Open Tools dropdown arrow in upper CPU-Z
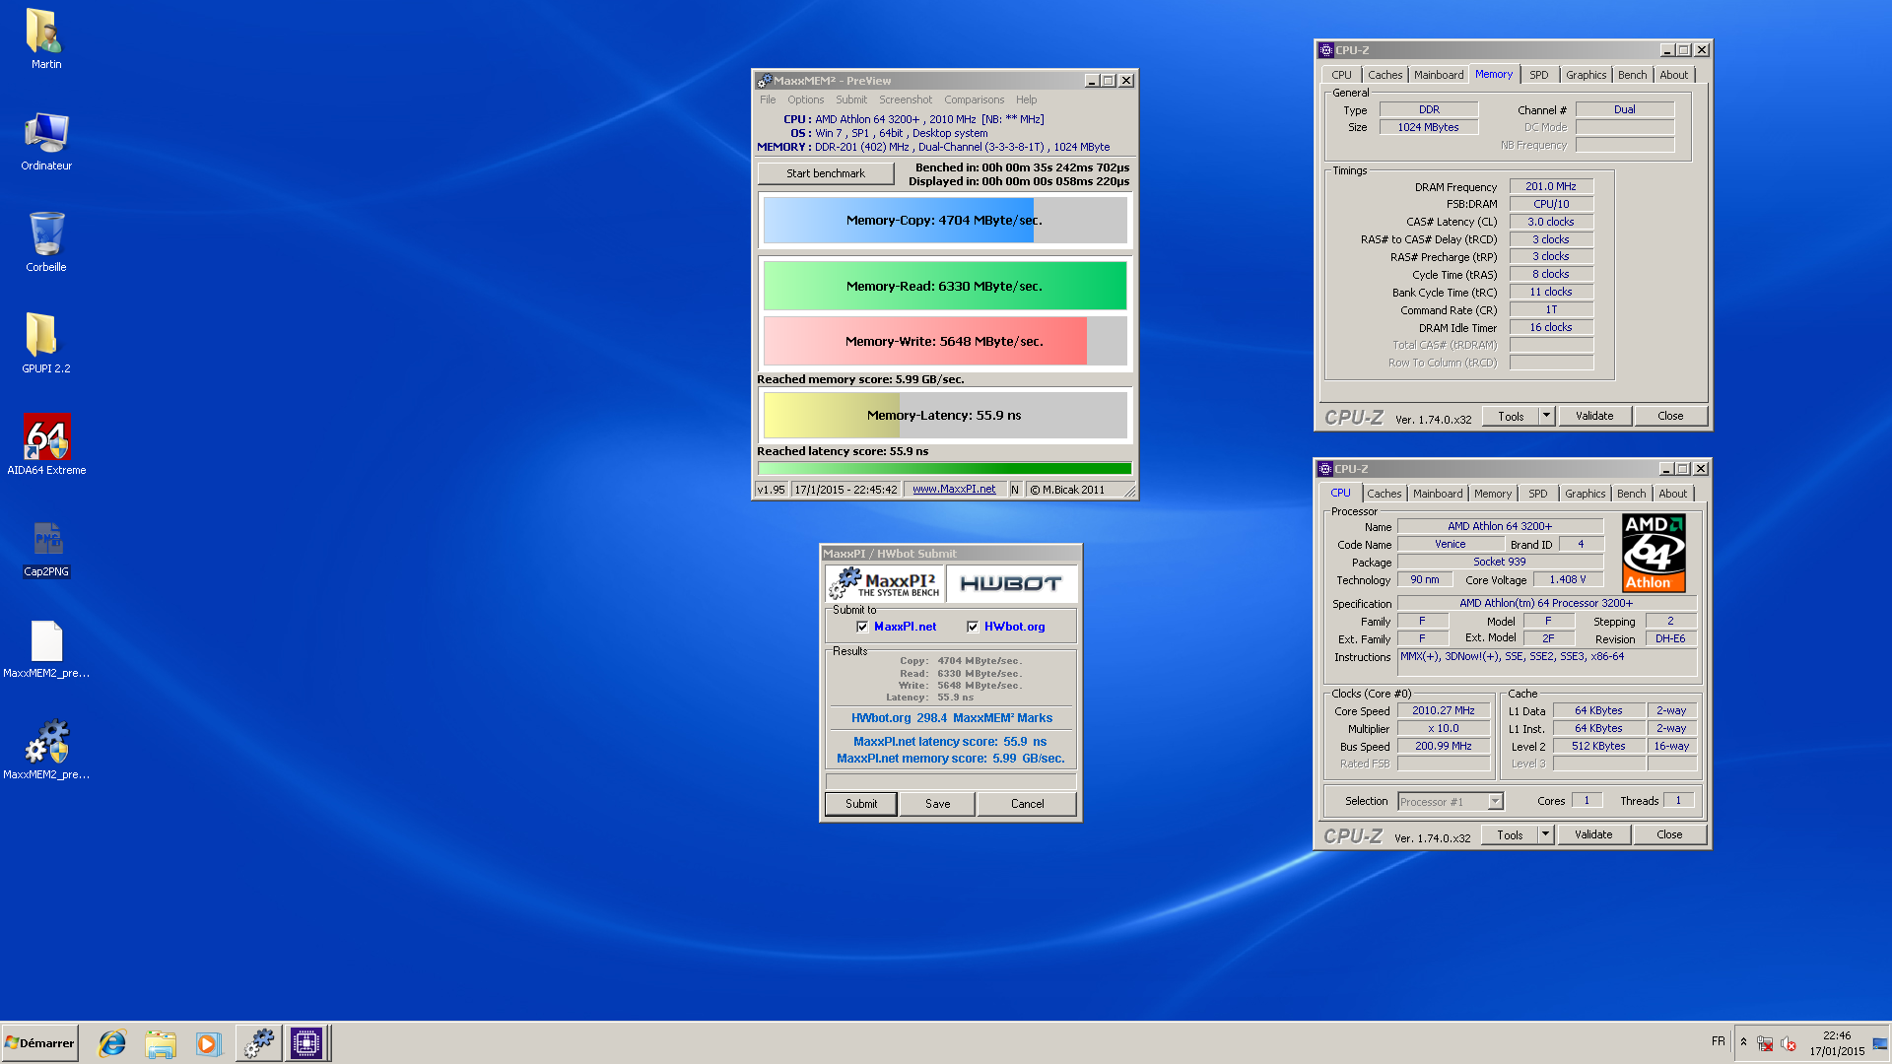Screen dimensions: 1892x1064 [1546, 416]
